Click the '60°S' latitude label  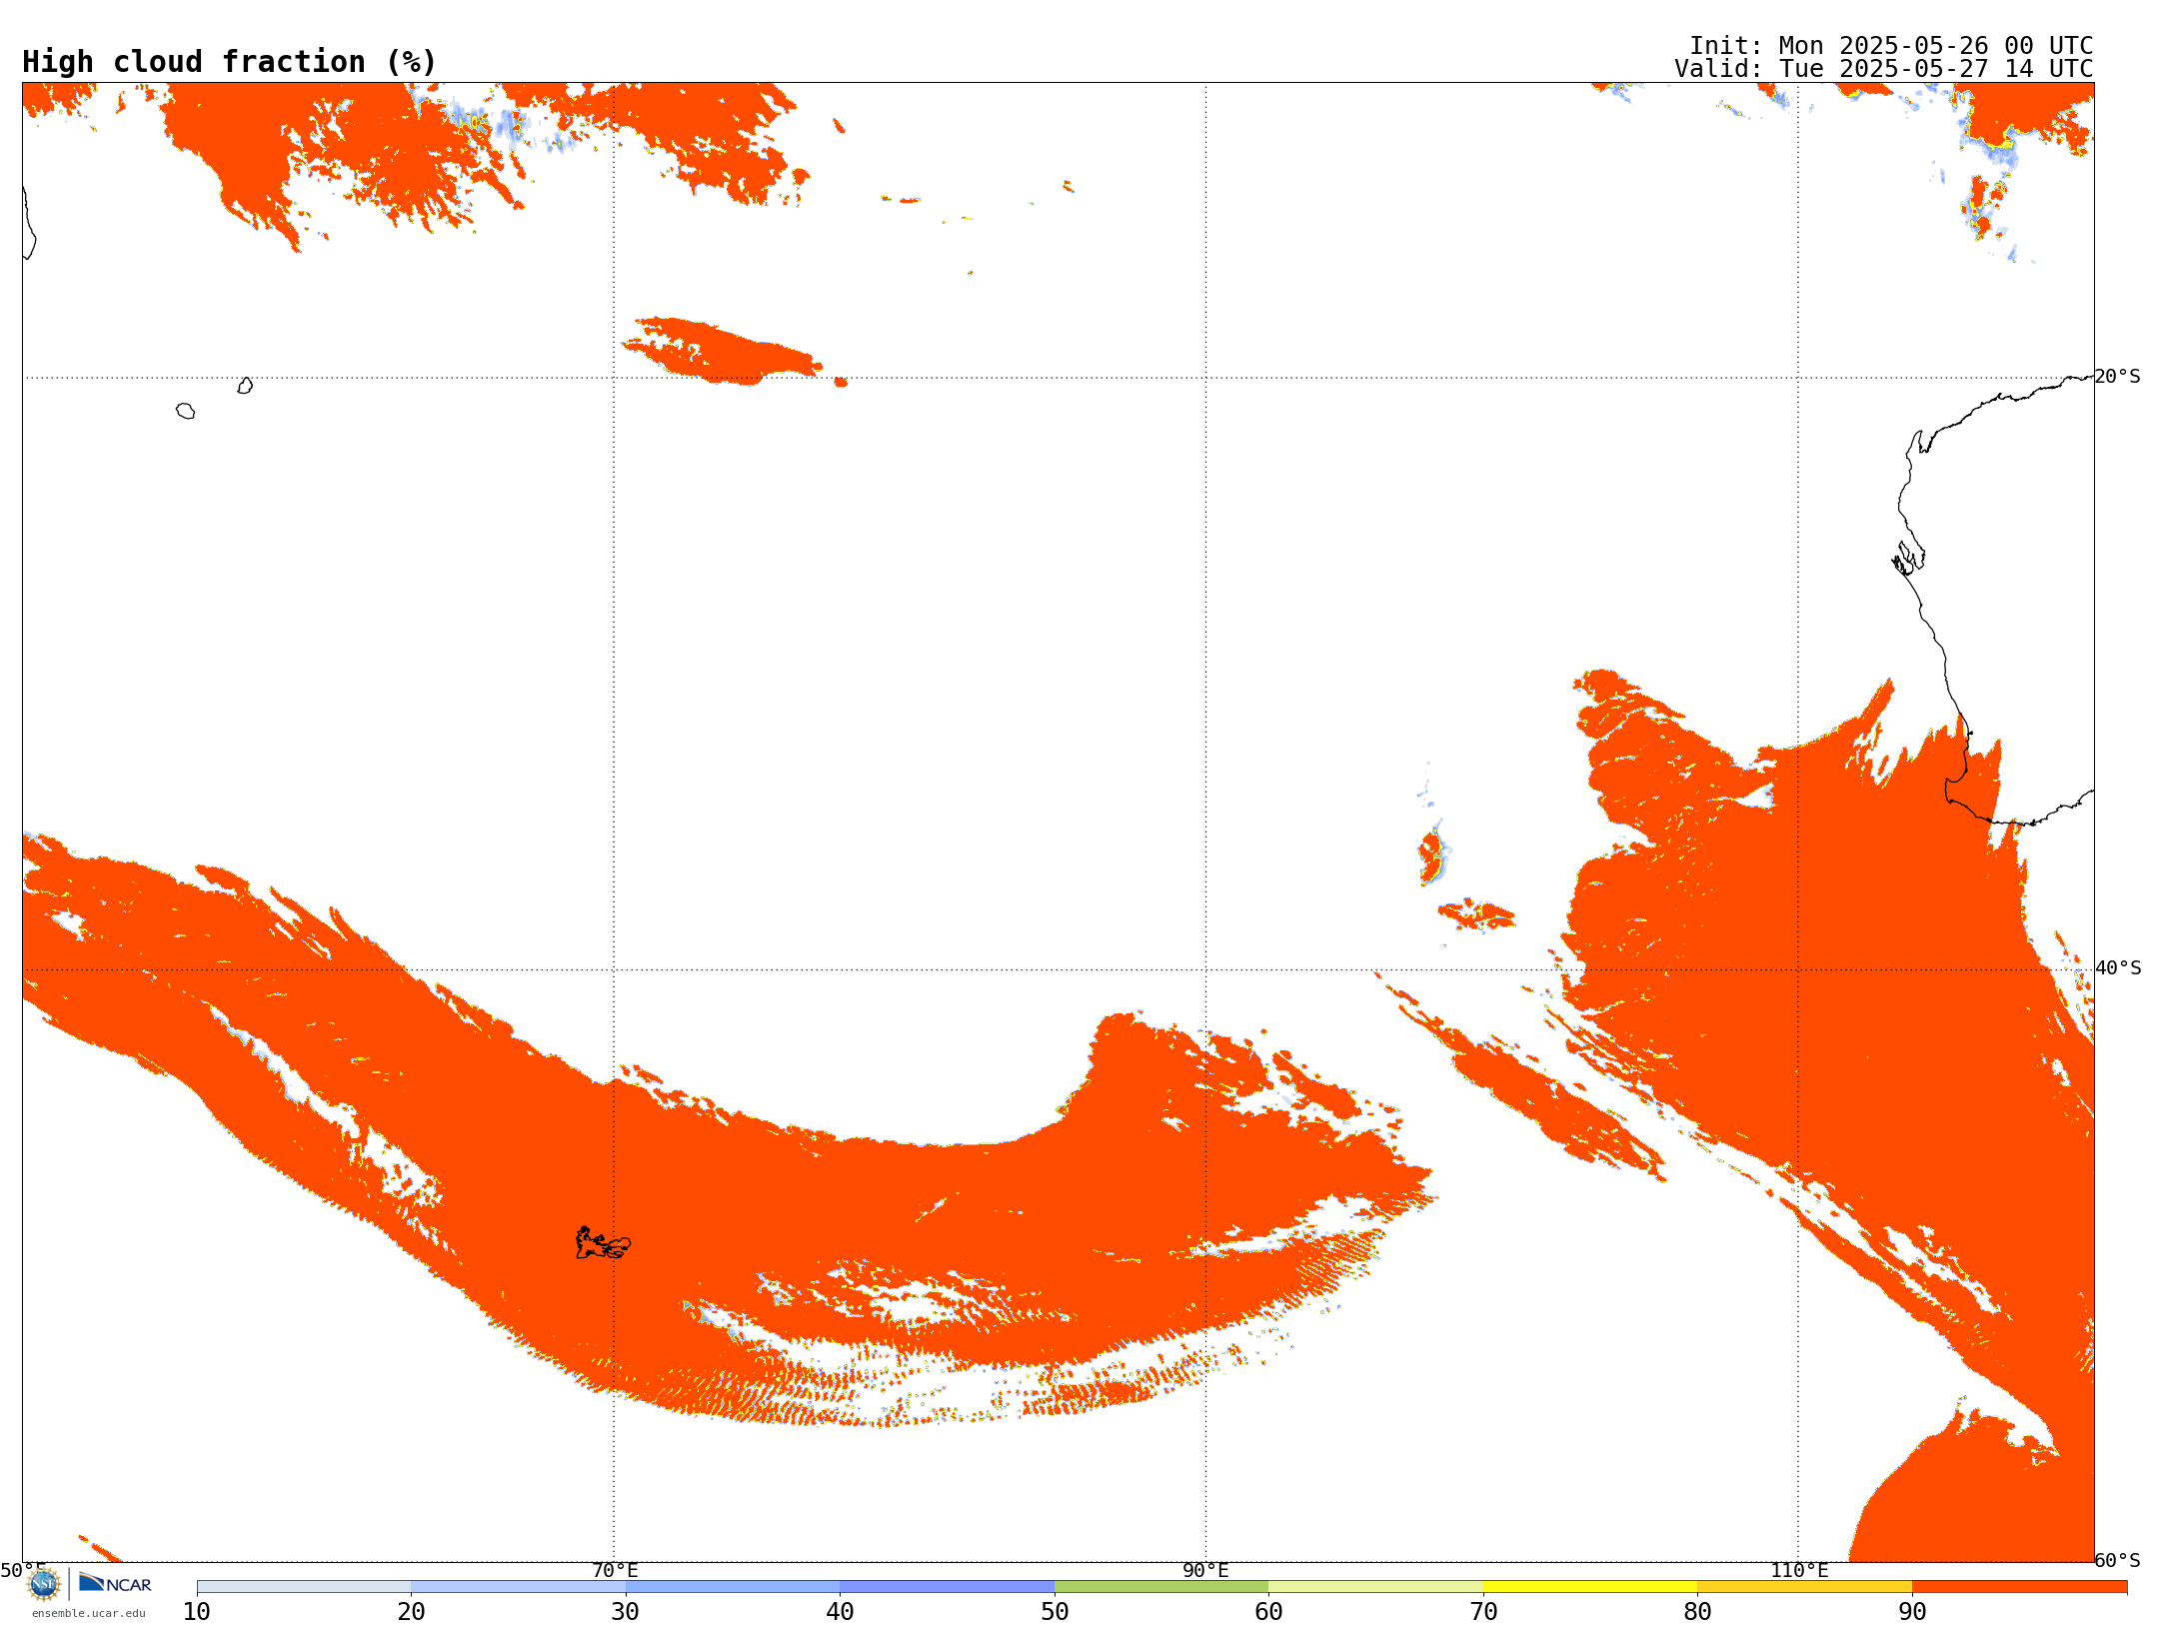point(2118,1560)
